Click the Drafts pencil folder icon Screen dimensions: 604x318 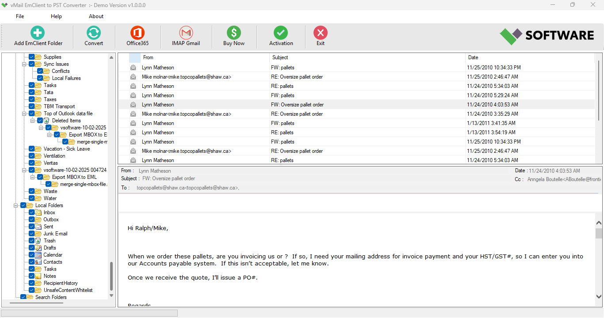[38, 248]
